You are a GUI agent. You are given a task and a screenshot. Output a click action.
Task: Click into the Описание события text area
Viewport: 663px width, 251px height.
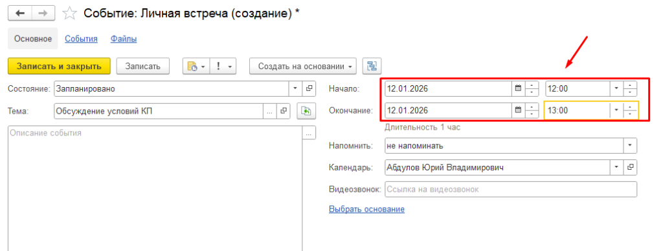[155, 188]
